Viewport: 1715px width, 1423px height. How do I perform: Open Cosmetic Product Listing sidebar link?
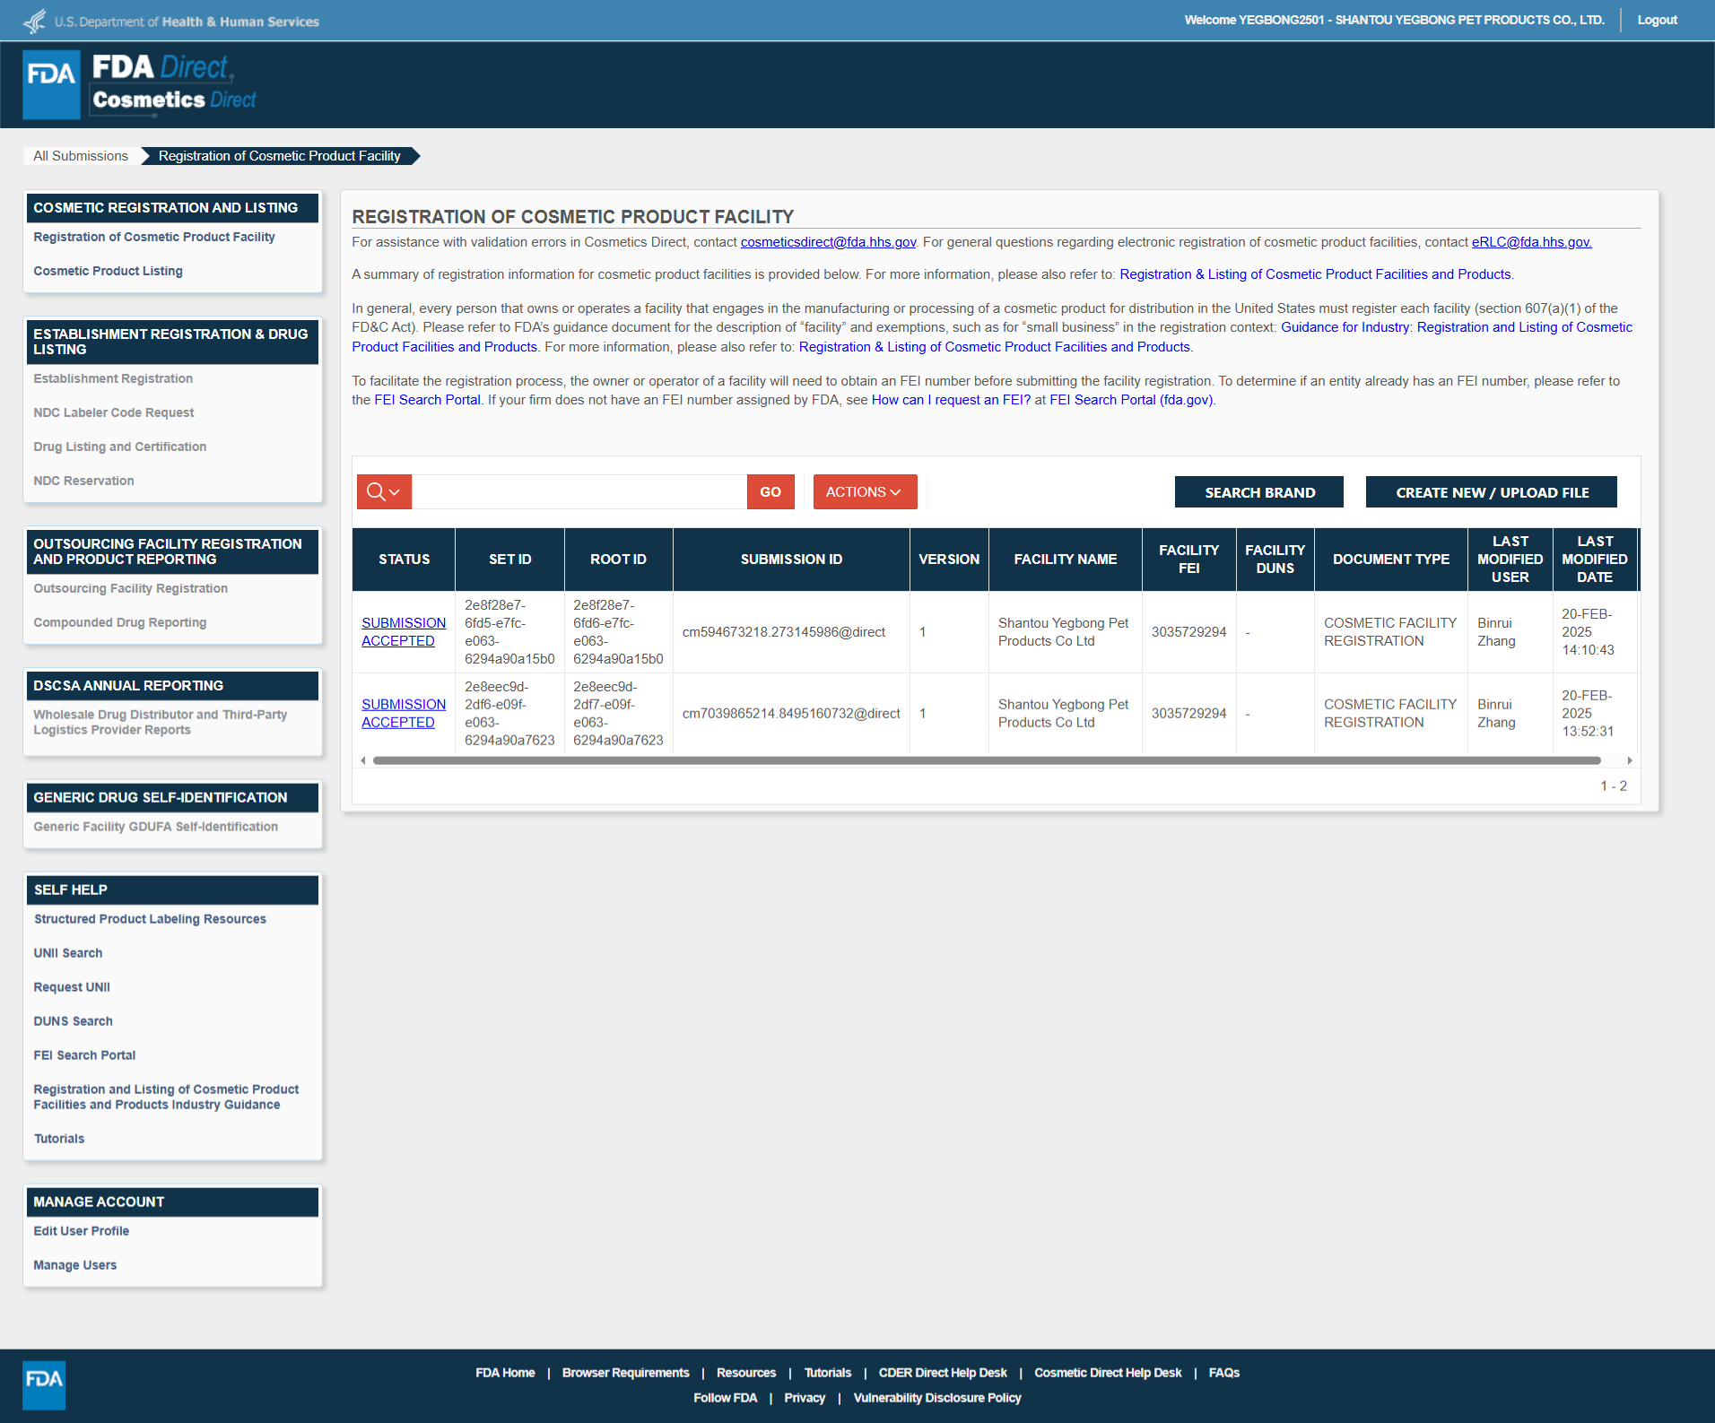click(108, 271)
